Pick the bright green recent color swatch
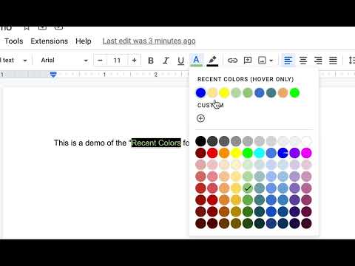The width and height of the screenshot is (355, 266). click(294, 93)
